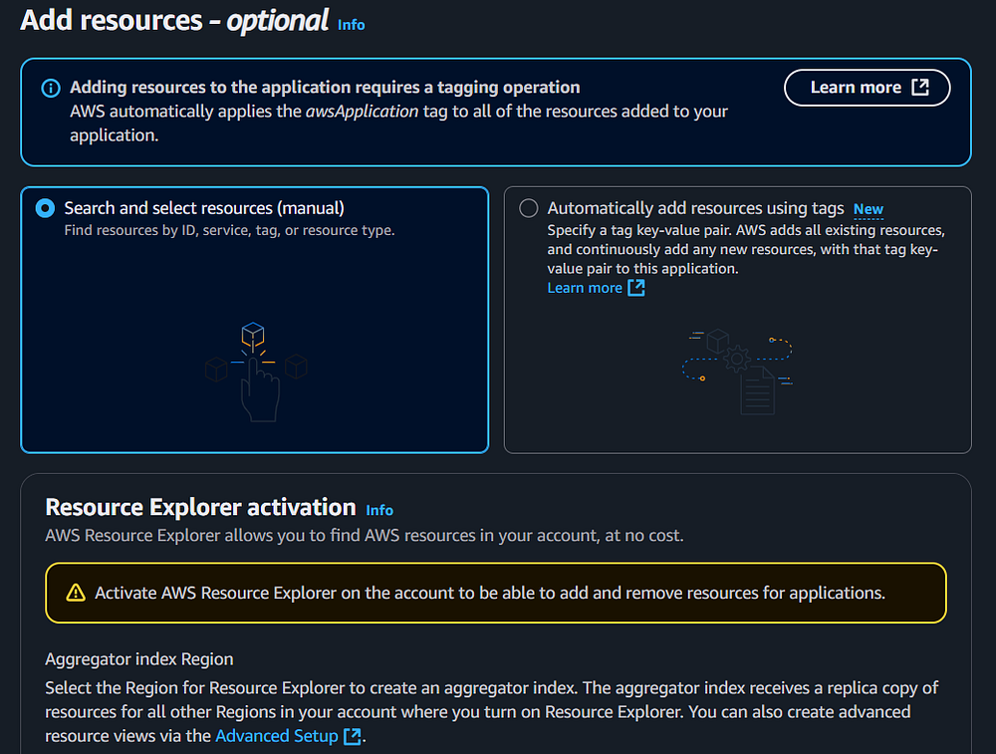Choose Automatically add resources using tags radio

pos(529,208)
